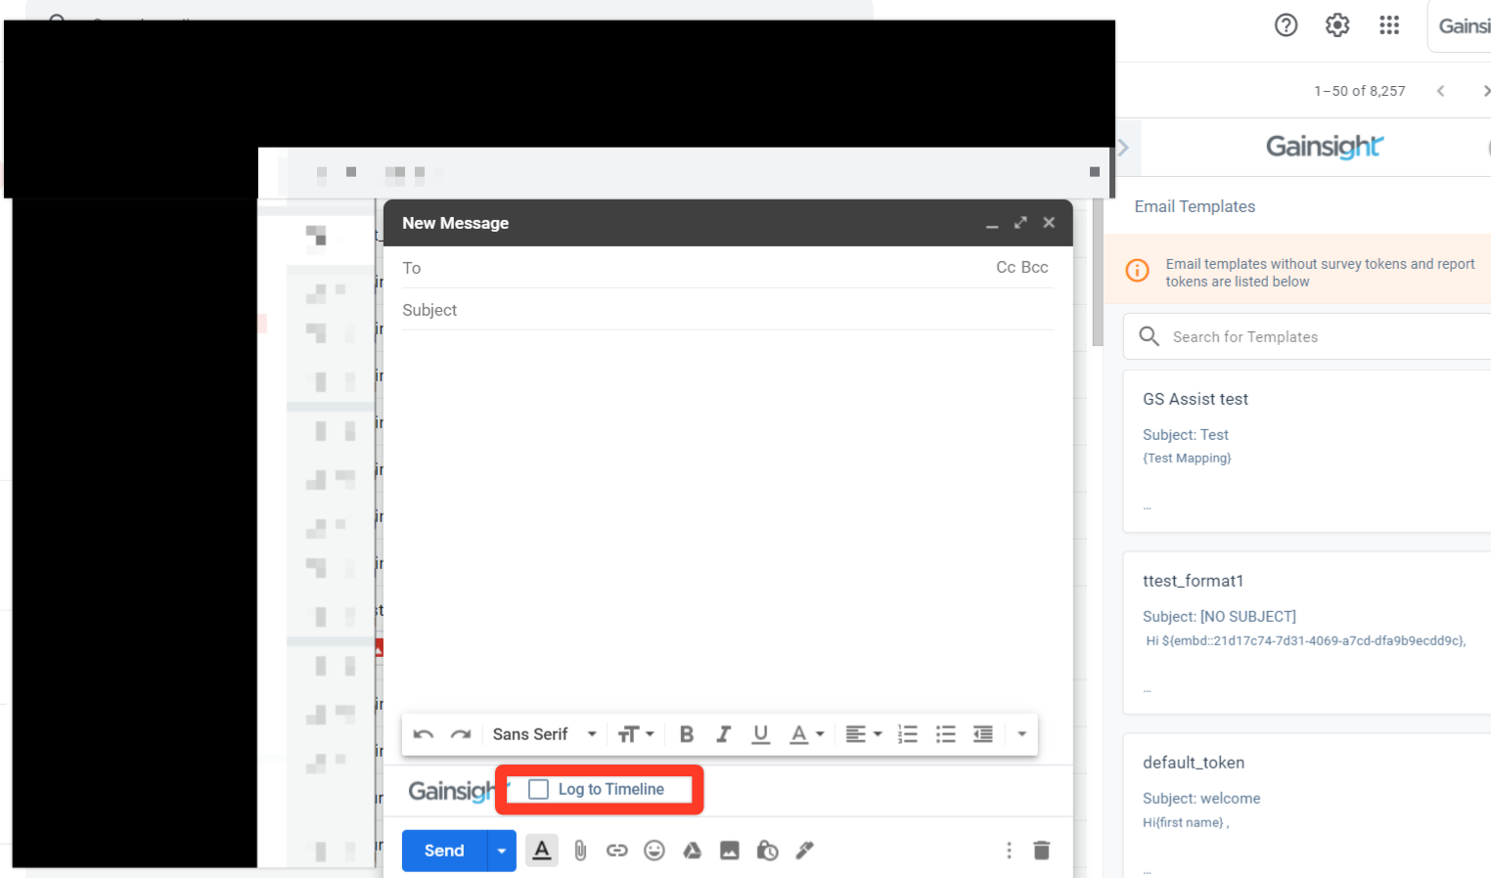Screen dimensions: 1491x878
Task: Insert a link using the link icon
Action: click(x=616, y=851)
